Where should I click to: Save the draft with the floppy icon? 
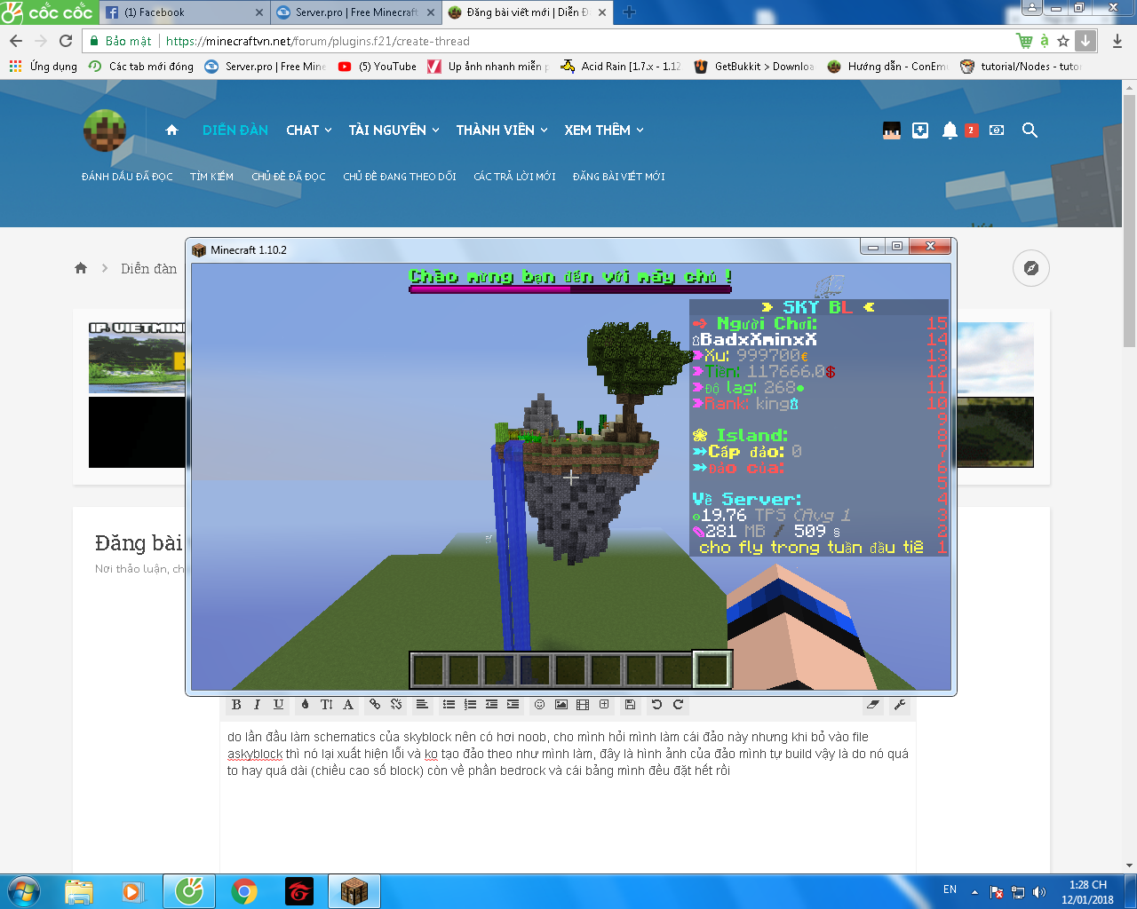630,705
